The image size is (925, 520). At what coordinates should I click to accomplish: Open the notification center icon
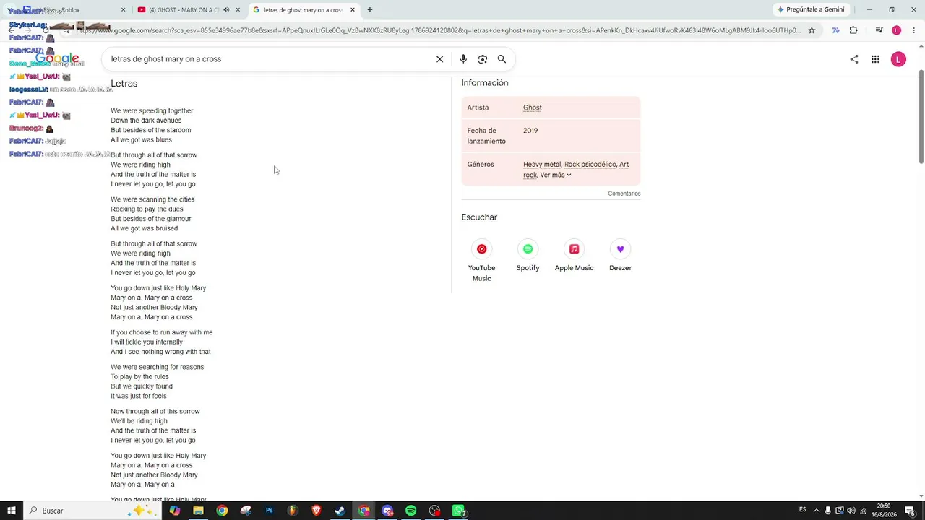click(910, 511)
